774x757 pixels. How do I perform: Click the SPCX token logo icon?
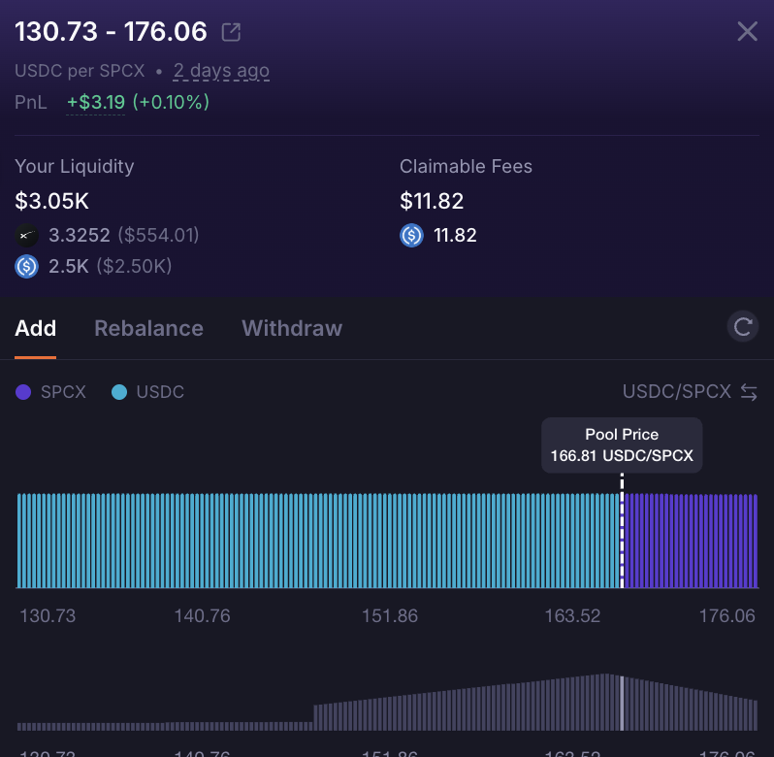(x=26, y=236)
